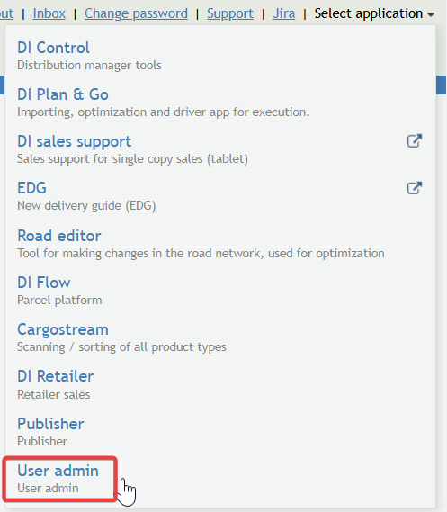
Task: Click the Distribution manager tools description
Action: coord(89,66)
